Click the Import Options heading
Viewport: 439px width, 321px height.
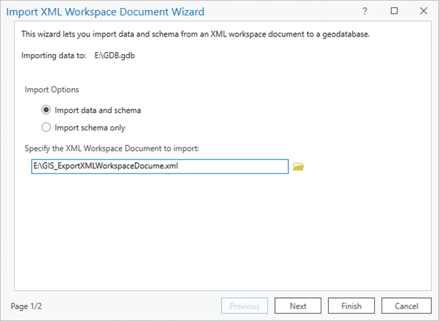coord(52,89)
